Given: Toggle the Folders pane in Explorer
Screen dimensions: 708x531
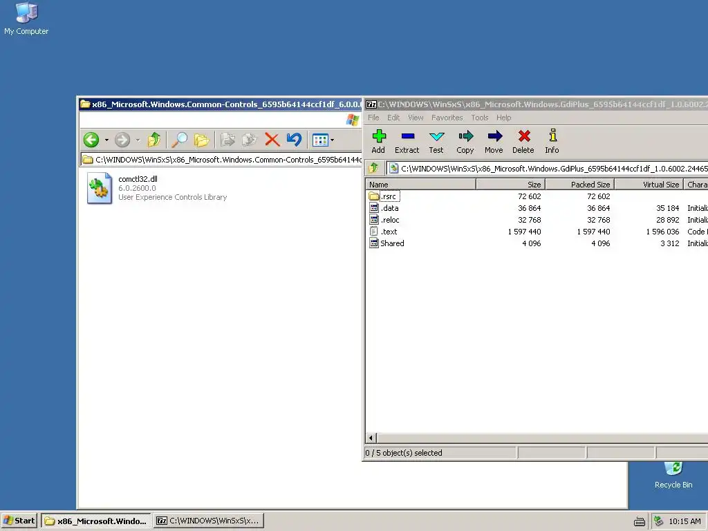Looking at the screenshot, I should point(201,140).
